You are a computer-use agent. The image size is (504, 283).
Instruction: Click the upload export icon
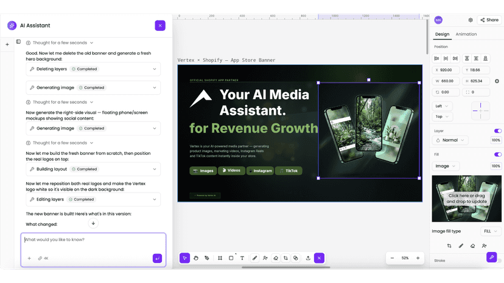[x=308, y=258]
